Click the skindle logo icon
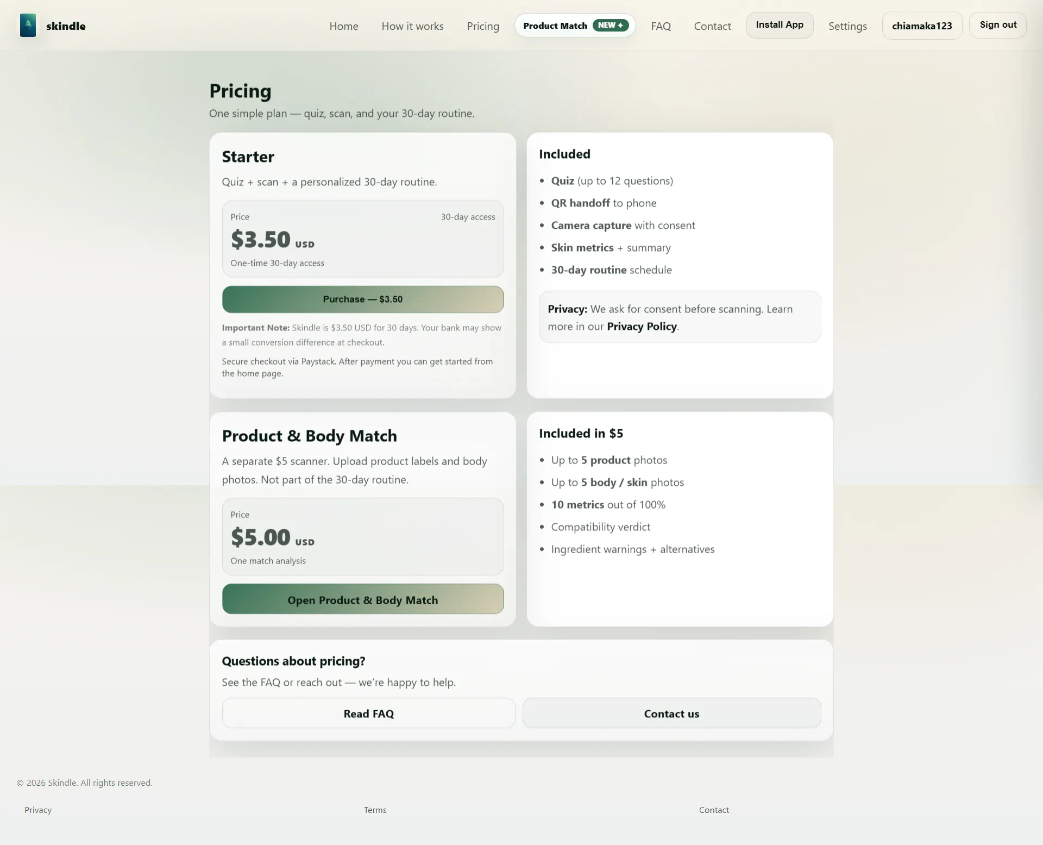 click(28, 26)
